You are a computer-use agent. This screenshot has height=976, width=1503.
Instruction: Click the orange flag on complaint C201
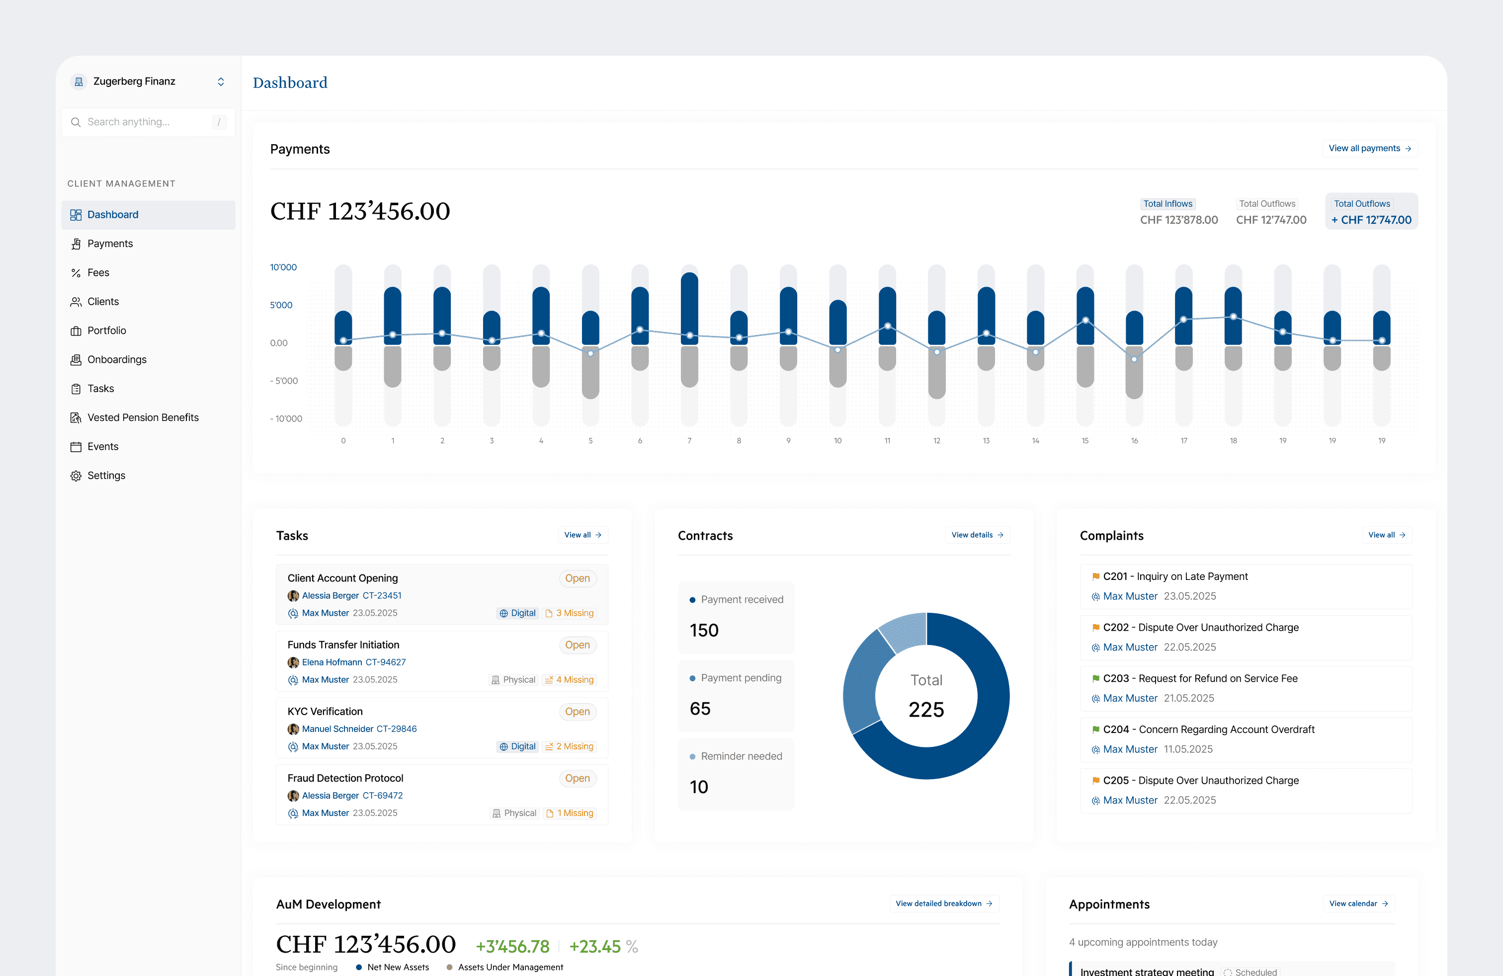point(1095,576)
